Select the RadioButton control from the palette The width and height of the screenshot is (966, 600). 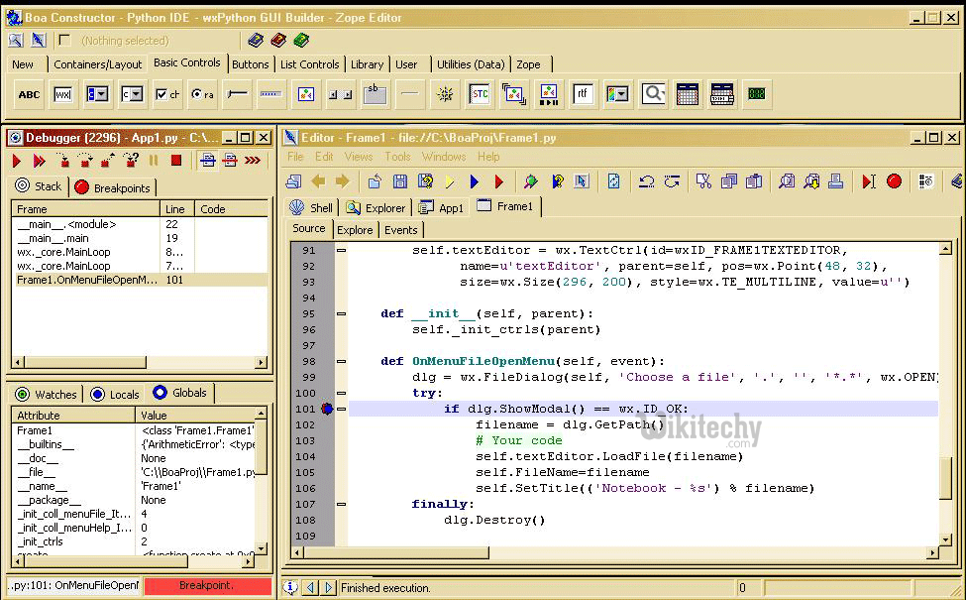[205, 94]
